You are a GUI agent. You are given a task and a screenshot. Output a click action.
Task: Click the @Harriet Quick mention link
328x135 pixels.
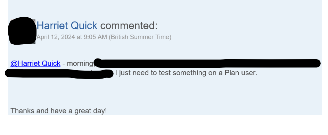[35, 63]
